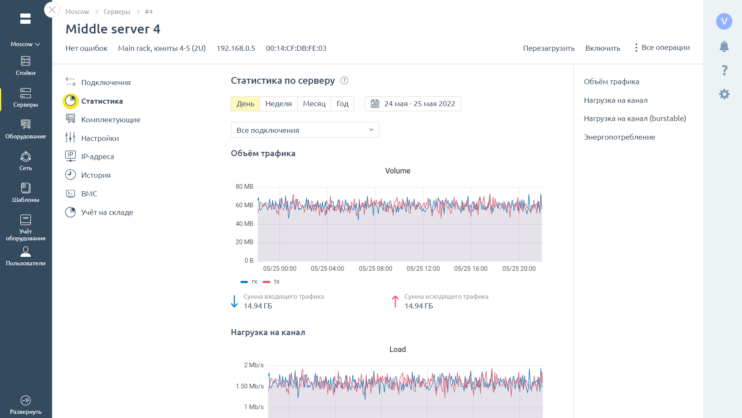Open the date range picker field

(x=413, y=104)
